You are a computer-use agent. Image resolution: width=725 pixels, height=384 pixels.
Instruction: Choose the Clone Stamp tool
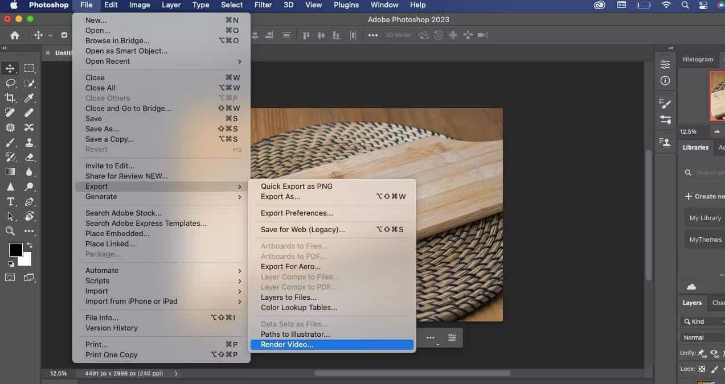tap(29, 142)
